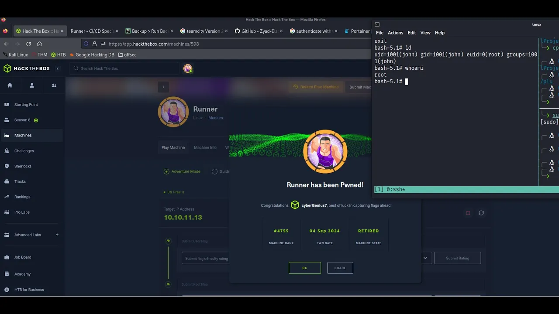559x314 pixels.
Task: Open the user avatar menu
Action: (188, 68)
